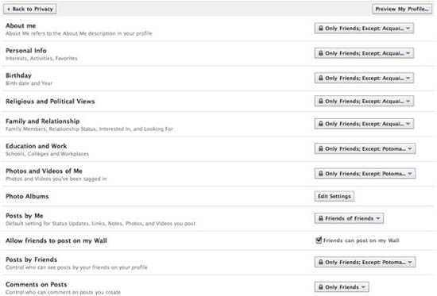Click lock icon in Comments on Posts dropdown
Viewport: 437px width, 296px height.
(x=321, y=286)
